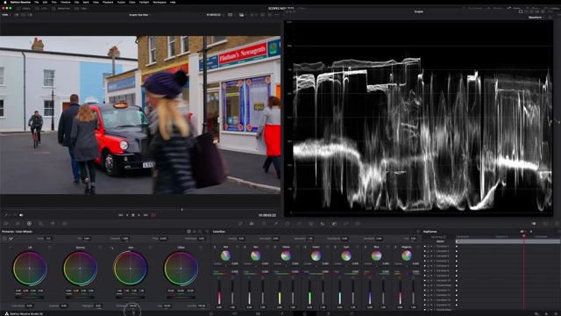The width and height of the screenshot is (561, 316).
Task: Open the RGB Mixer palette
Action: pyautogui.click(x=53, y=224)
